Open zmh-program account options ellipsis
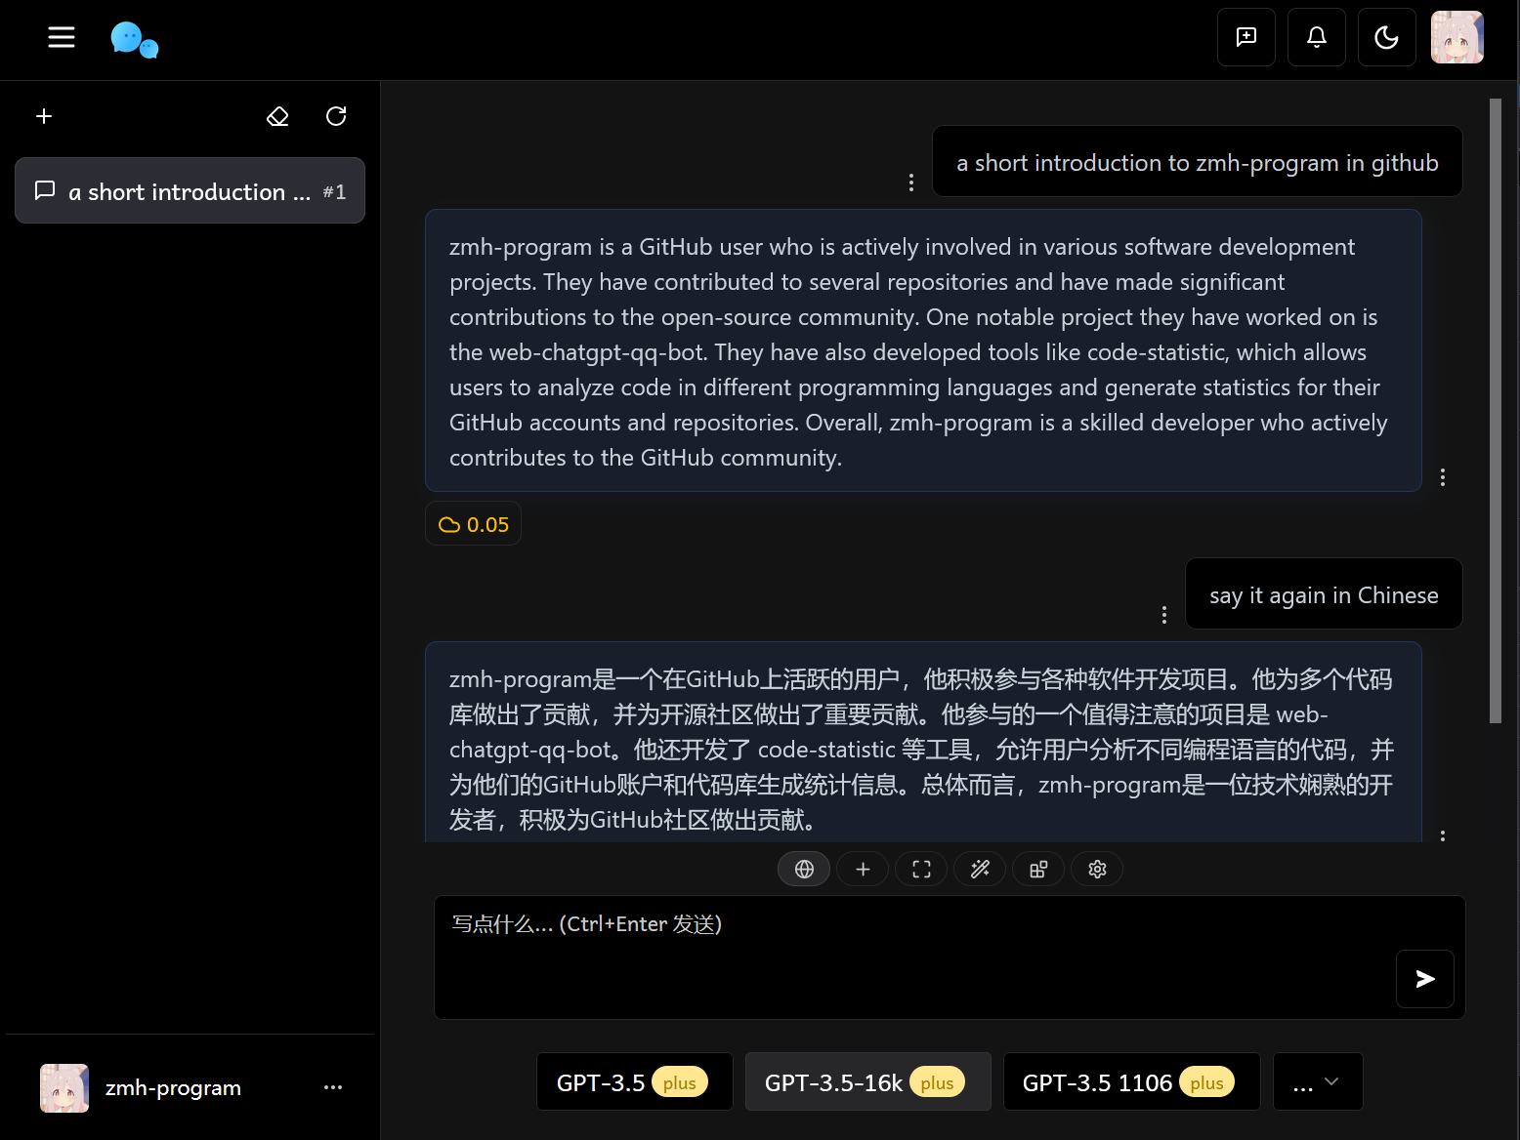1520x1140 pixels. pyautogui.click(x=333, y=1087)
